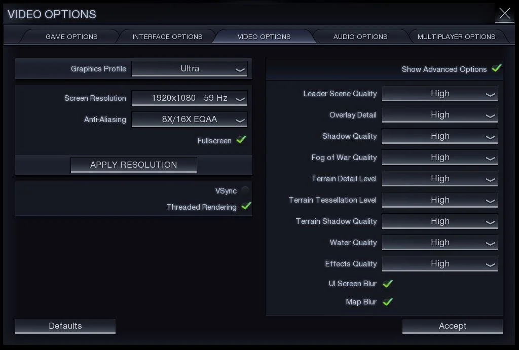519x350 pixels.
Task: Toggle the Threaded Rendering checkbox
Action: [x=246, y=206]
